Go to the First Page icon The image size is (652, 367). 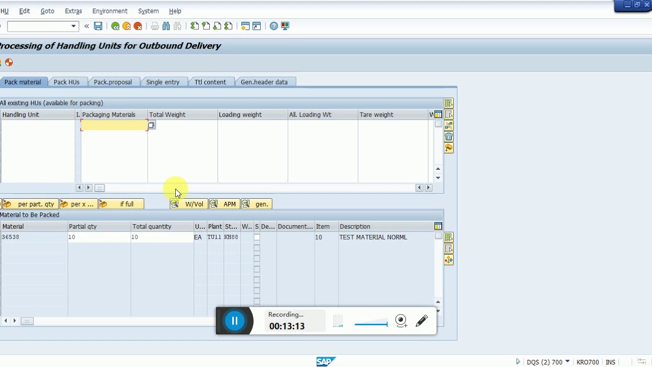pyautogui.click(x=195, y=26)
